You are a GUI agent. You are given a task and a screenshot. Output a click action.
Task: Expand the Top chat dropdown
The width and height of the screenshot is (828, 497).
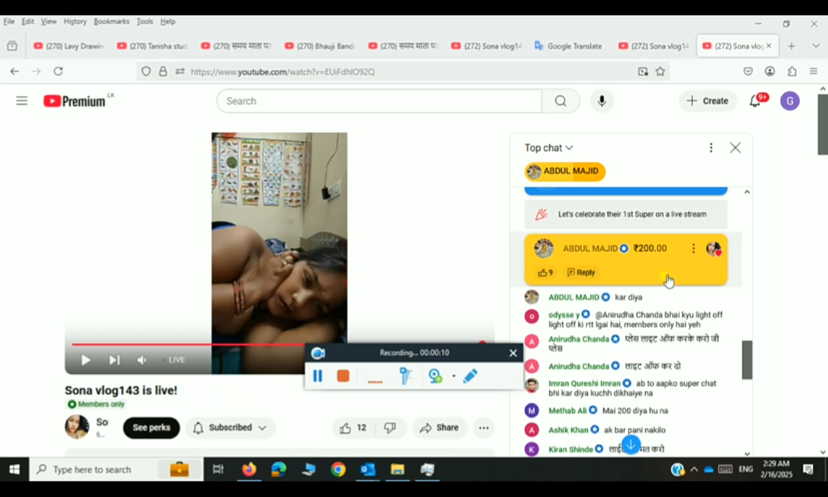549,148
